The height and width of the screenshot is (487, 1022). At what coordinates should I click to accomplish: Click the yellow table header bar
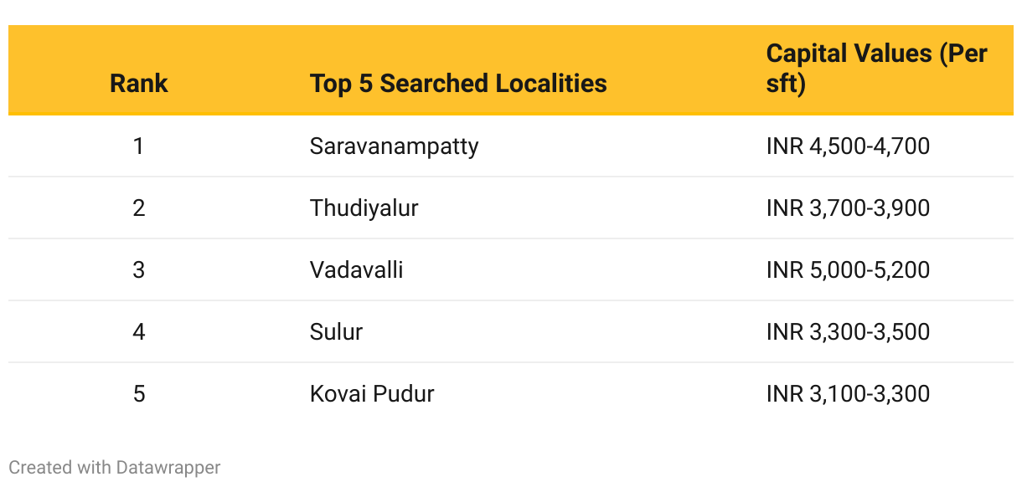pyautogui.click(x=511, y=69)
